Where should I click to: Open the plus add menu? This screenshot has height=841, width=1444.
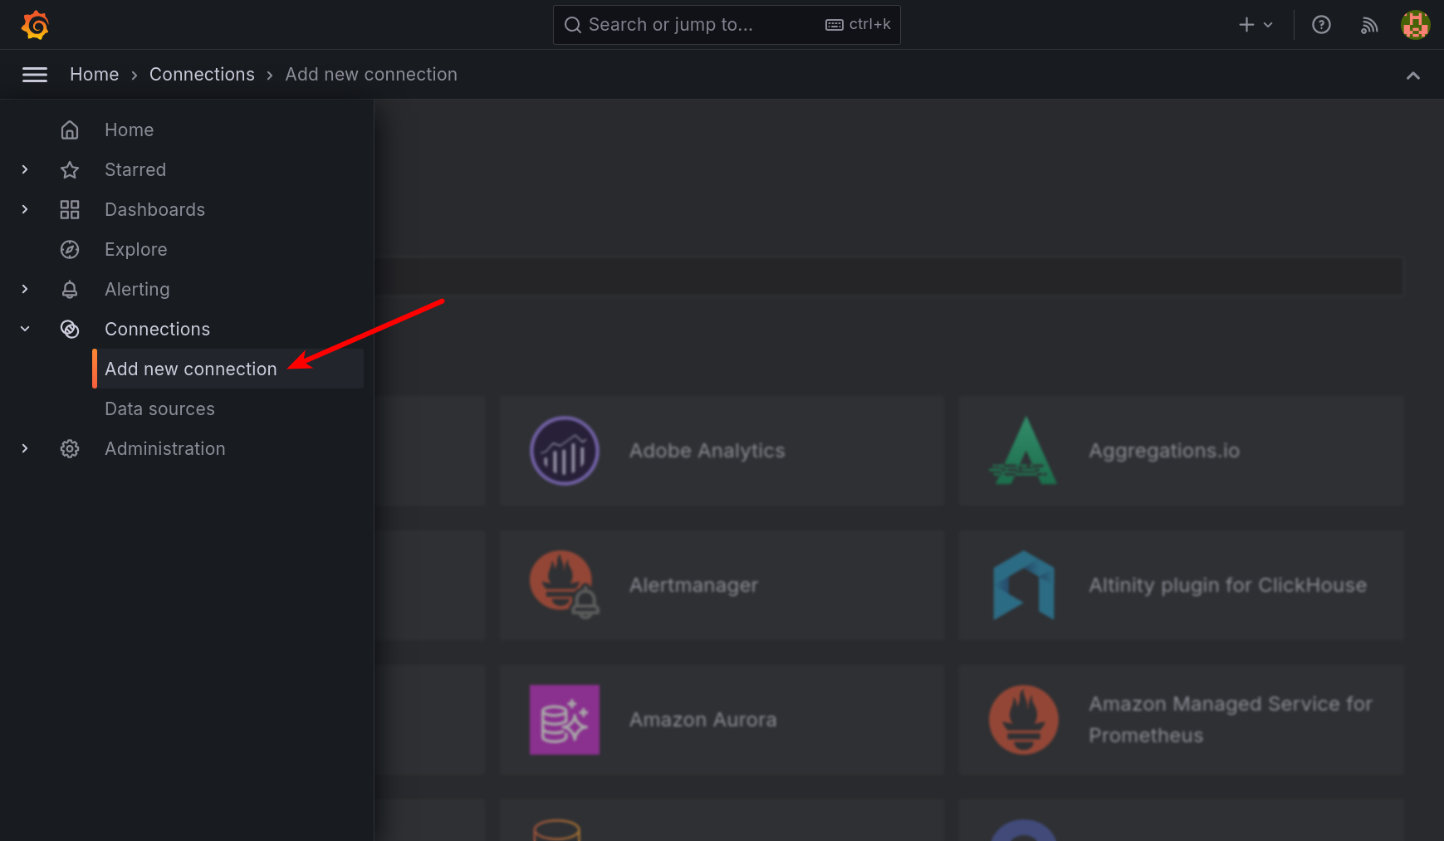coord(1256,25)
